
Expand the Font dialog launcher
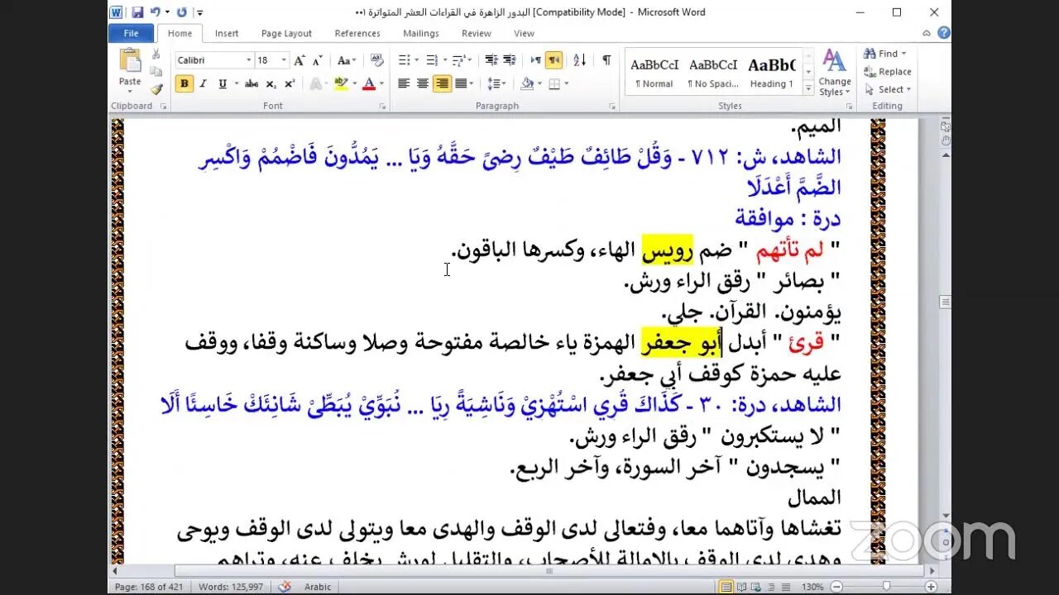pyautogui.click(x=382, y=107)
